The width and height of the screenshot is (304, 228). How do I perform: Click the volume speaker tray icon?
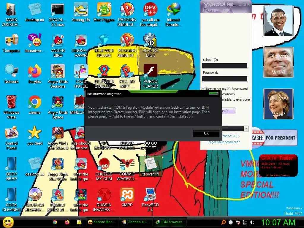pos(252,222)
